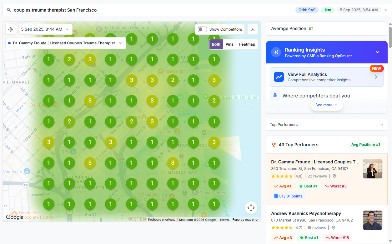Click Best #1 on Cammy Froude card
This screenshot has width=392, height=244.
coord(308,186)
